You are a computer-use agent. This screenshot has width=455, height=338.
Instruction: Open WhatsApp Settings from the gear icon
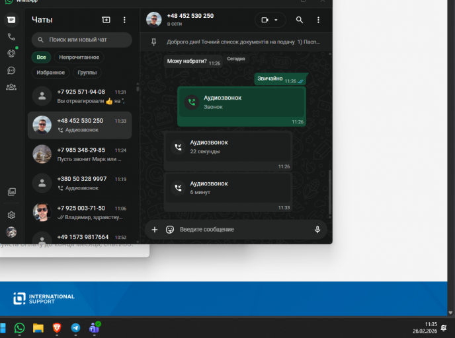point(11,215)
